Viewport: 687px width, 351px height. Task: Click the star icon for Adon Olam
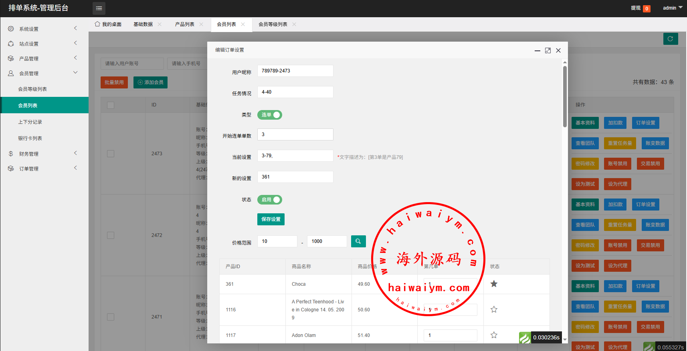pos(494,335)
